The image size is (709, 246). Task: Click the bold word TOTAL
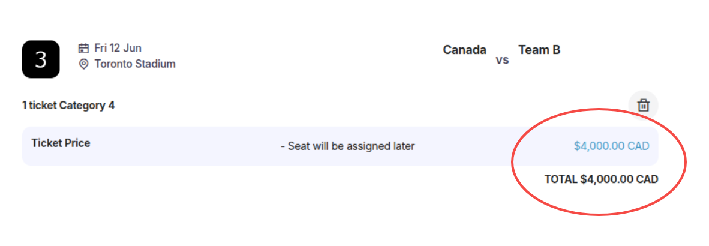click(561, 179)
